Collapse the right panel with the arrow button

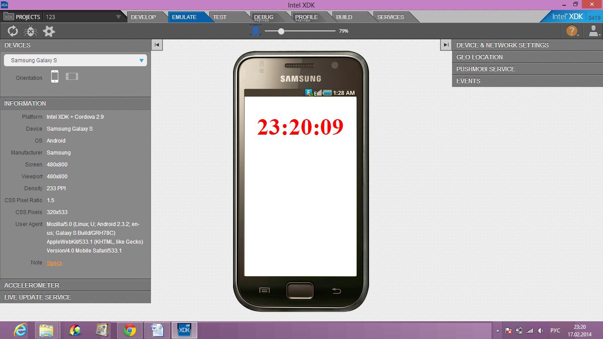pyautogui.click(x=446, y=45)
